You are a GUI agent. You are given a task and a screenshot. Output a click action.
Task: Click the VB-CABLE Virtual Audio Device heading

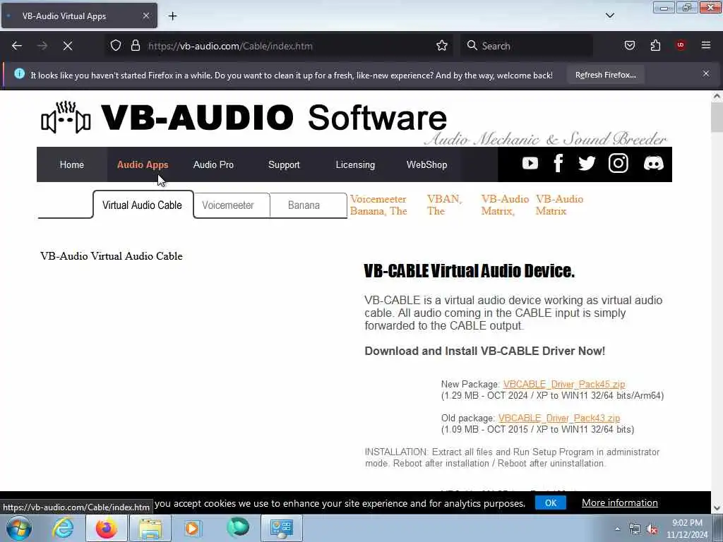469,270
